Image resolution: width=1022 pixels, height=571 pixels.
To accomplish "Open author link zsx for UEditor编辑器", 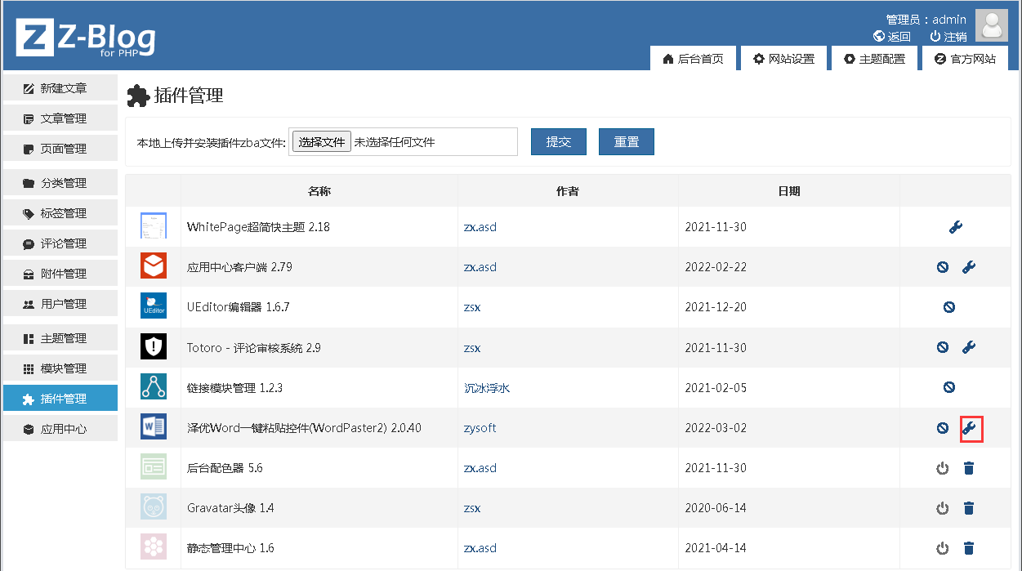I will tap(472, 307).
